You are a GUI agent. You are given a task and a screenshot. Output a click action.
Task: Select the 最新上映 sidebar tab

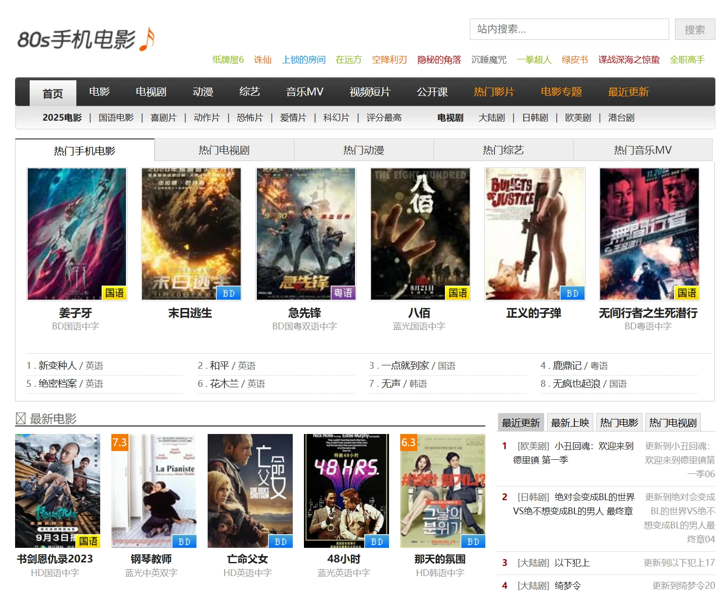[570, 423]
